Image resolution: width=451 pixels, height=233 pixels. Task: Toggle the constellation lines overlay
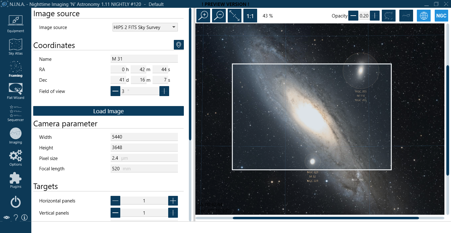point(406,16)
